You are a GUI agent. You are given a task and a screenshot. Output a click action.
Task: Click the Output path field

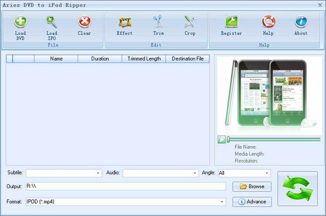pos(126,186)
